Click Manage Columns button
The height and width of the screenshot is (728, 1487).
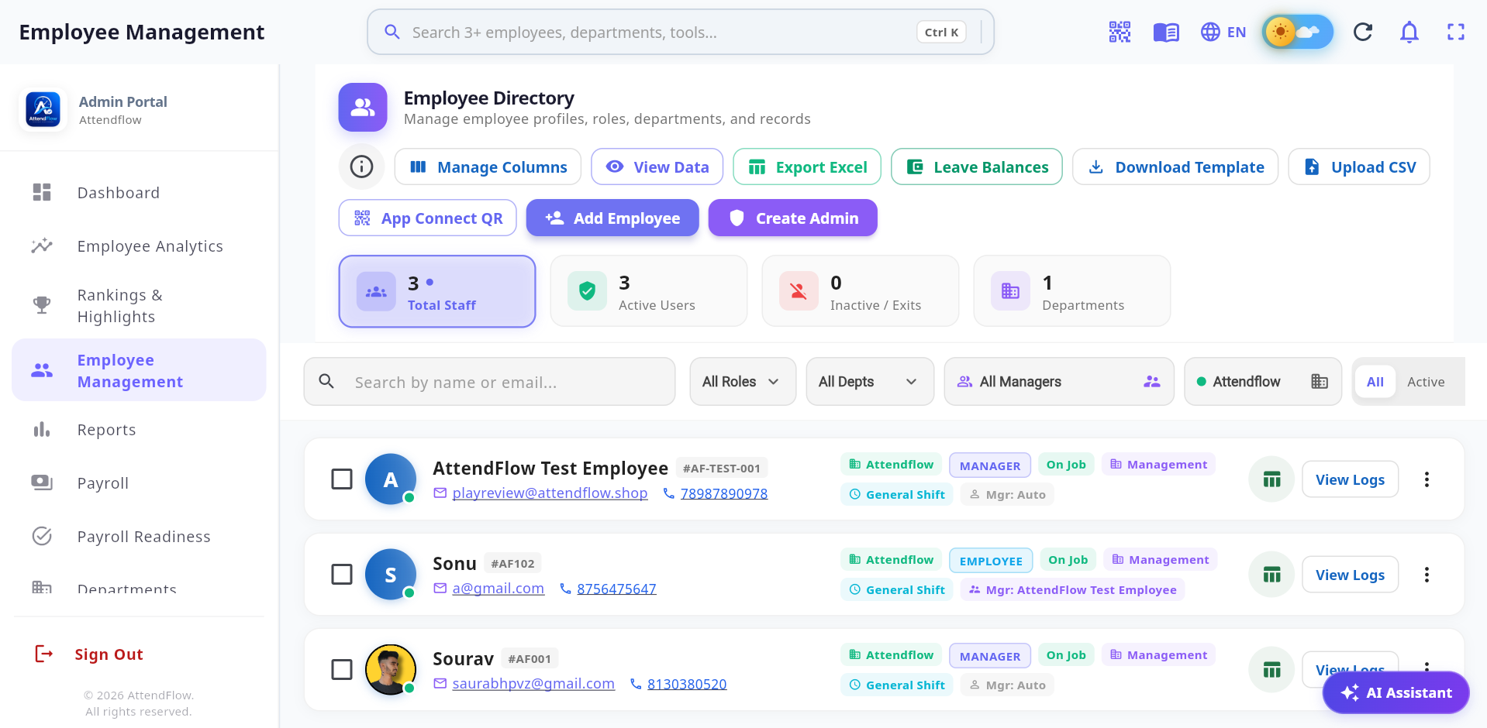click(488, 167)
